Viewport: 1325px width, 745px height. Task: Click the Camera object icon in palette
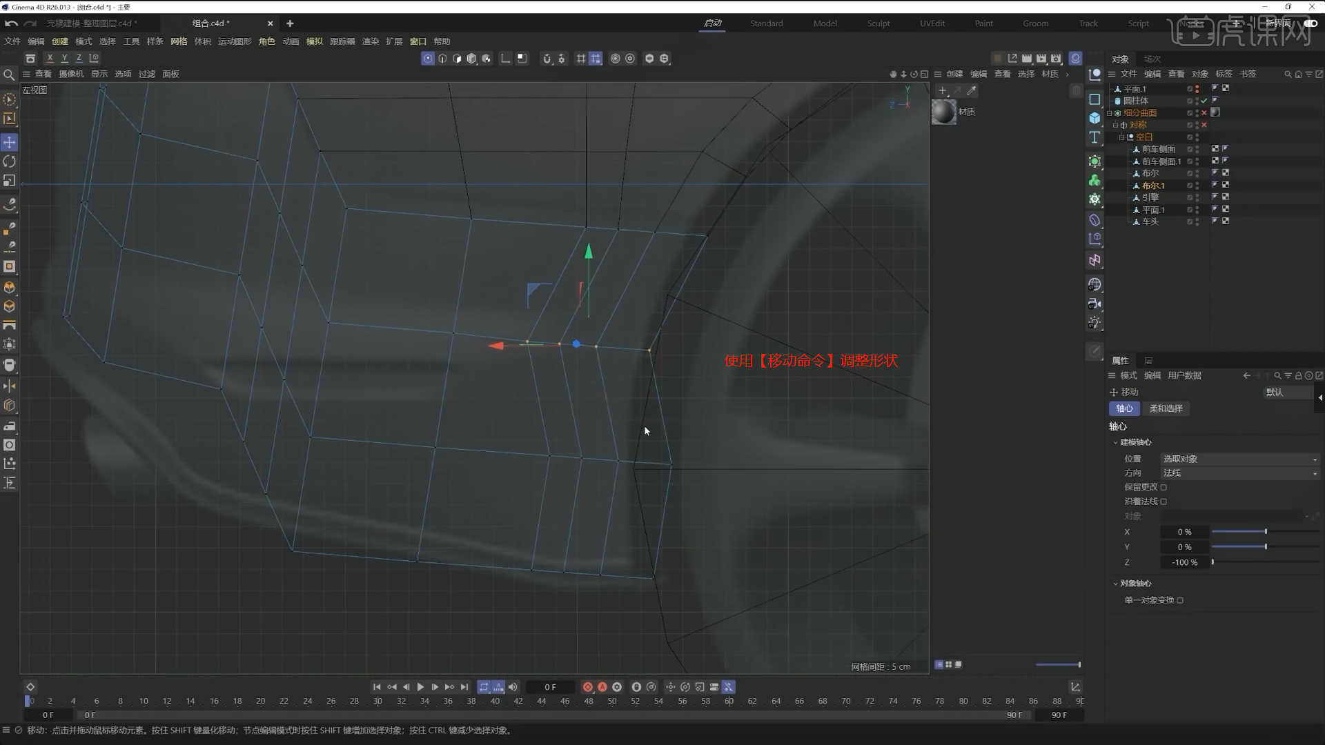1095,304
